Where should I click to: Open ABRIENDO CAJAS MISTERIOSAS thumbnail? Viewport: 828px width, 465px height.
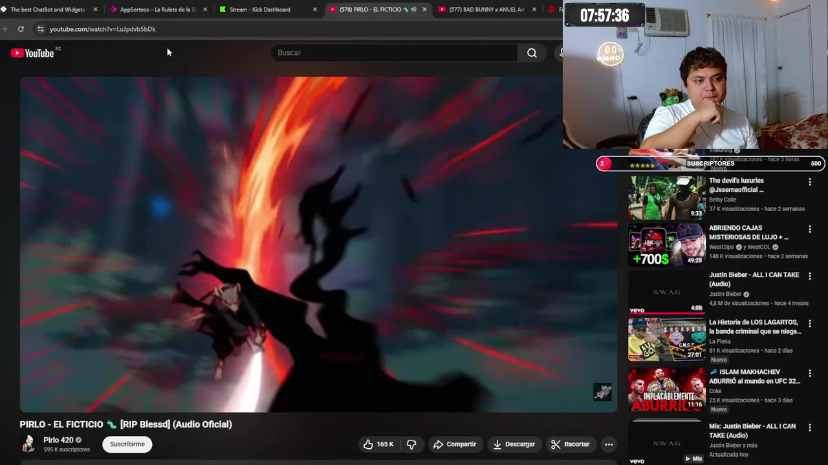click(x=667, y=245)
